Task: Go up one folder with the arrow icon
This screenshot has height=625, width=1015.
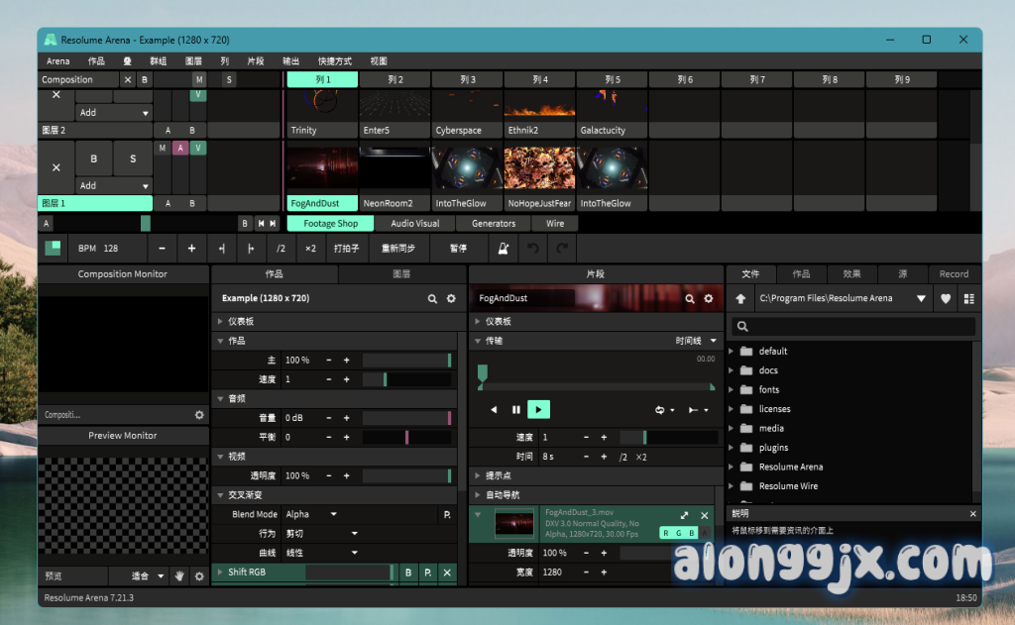Action: pyautogui.click(x=740, y=298)
